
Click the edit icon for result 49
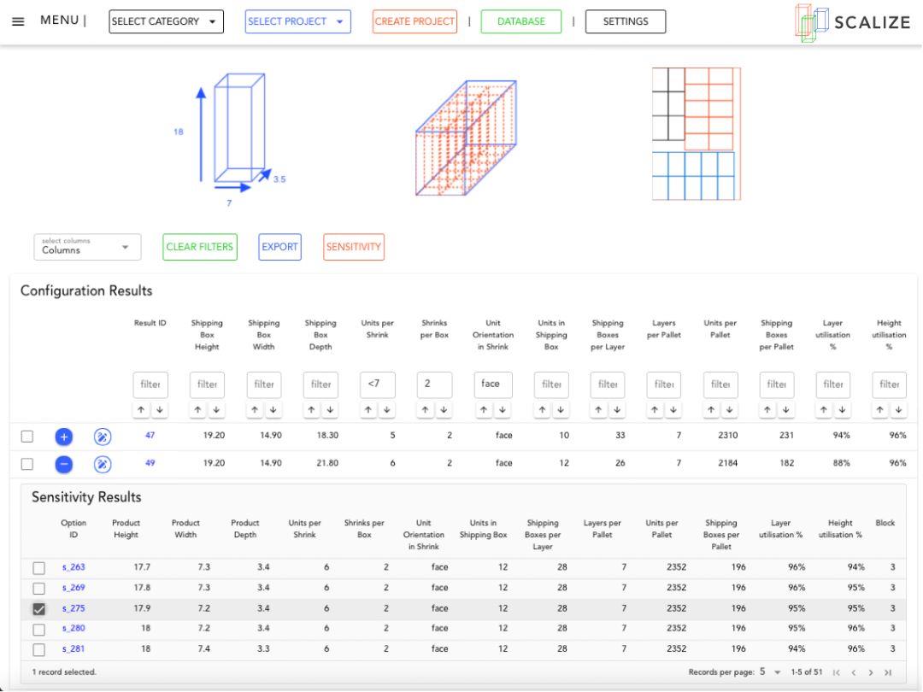click(x=103, y=464)
